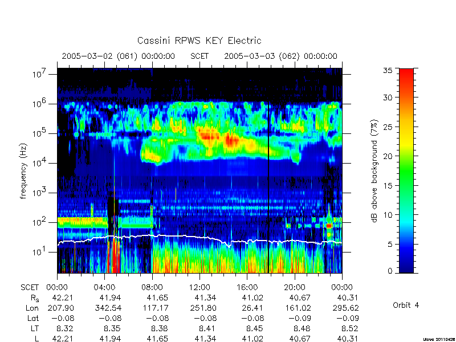
Task: Click the Rs value '42.21'
Action: [x=63, y=298]
